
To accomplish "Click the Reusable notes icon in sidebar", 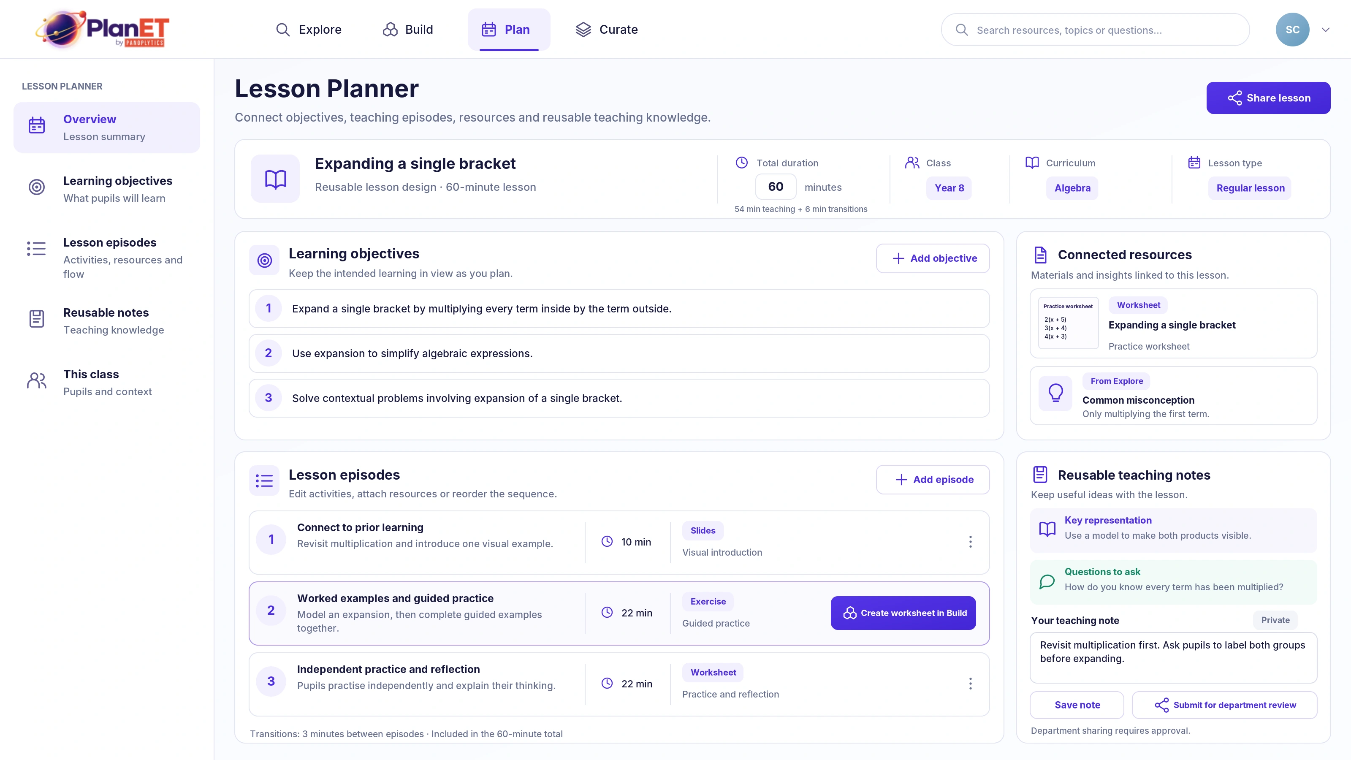I will pyautogui.click(x=37, y=319).
